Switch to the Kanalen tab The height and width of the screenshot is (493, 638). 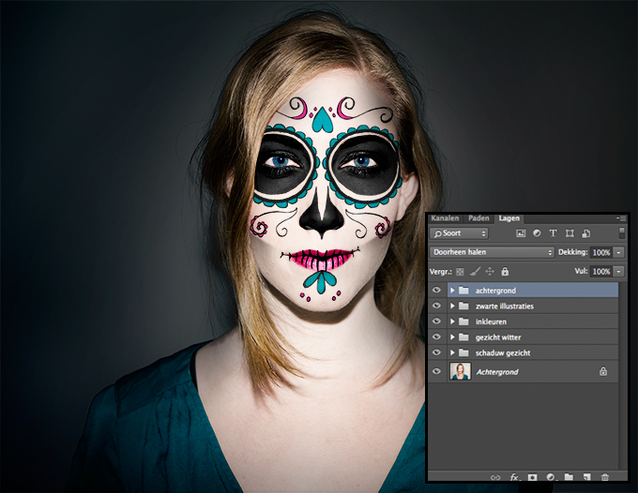pos(445,218)
